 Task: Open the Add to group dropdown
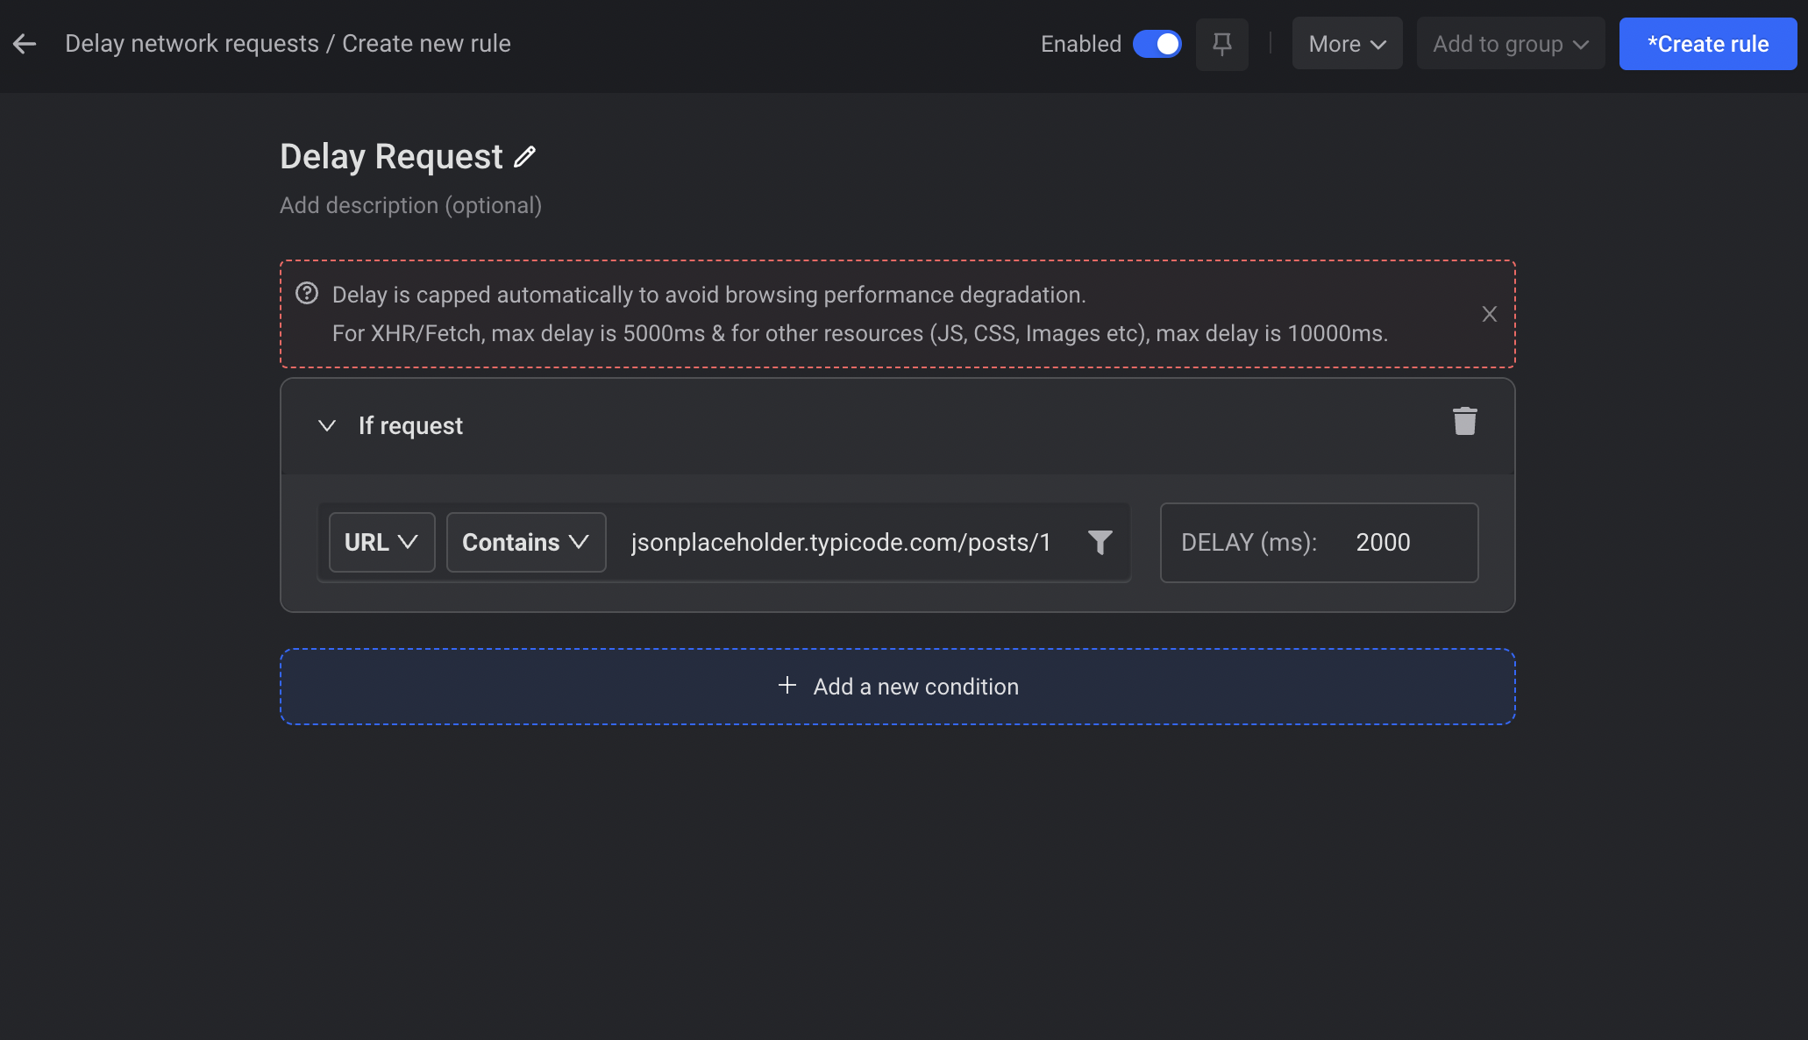(x=1510, y=44)
